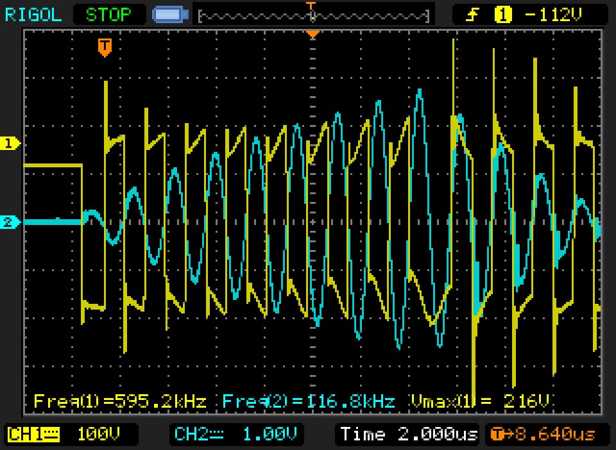The width and height of the screenshot is (616, 450).
Task: Click the Freq(1)=595.2kHz measurement
Action: click(x=119, y=402)
